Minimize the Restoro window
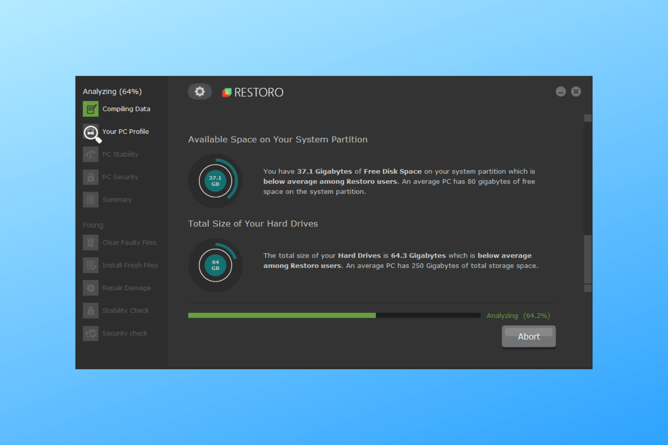Viewport: 668px width, 445px height. (560, 91)
